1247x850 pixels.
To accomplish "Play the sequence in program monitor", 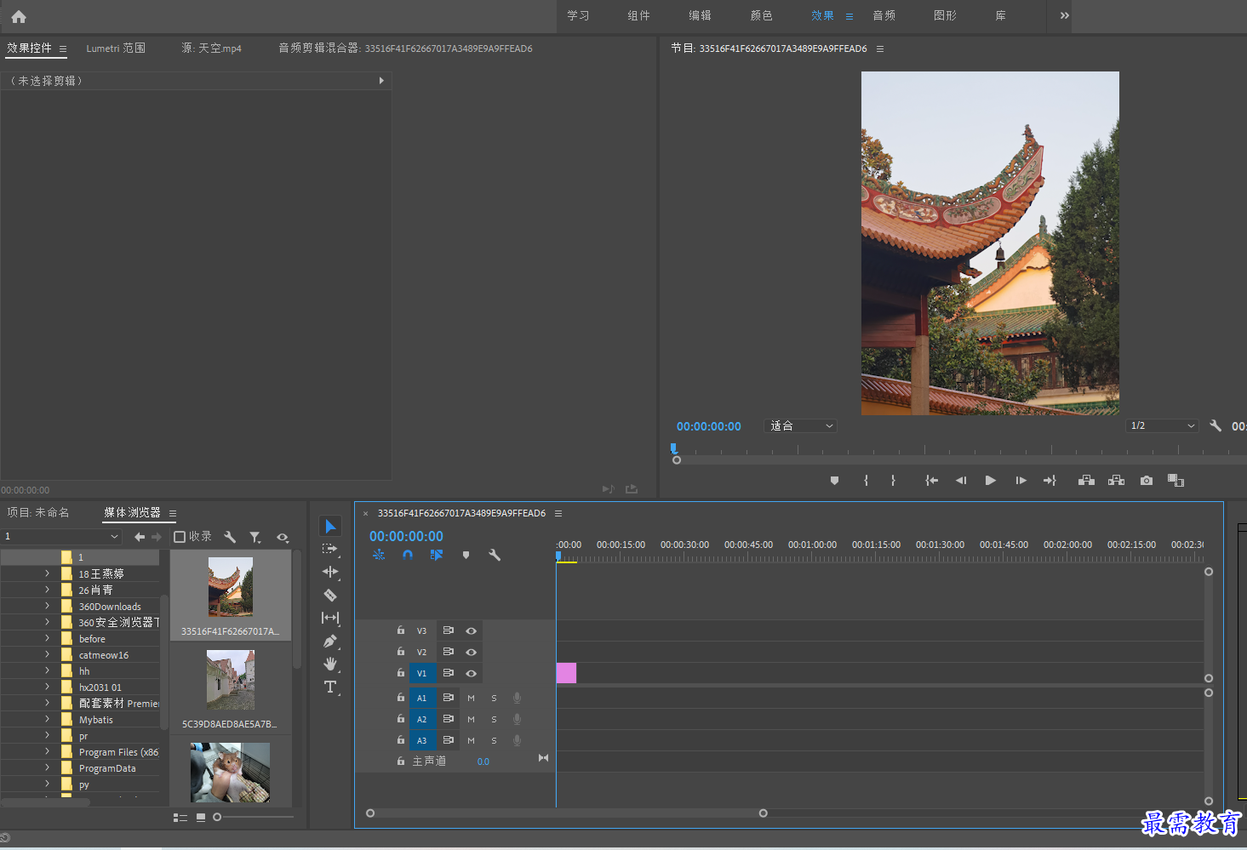I will pyautogui.click(x=990, y=481).
